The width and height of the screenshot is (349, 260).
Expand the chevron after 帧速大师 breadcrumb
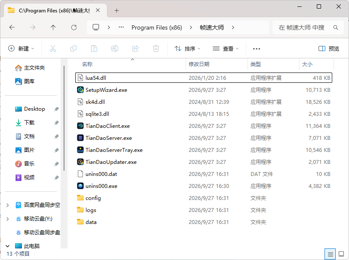[233, 27]
